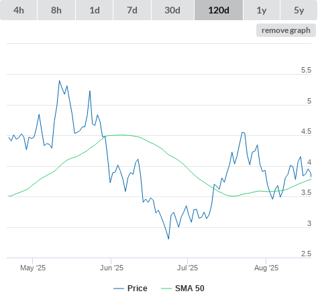
Task: Click the SMA 50 legend green line marker
Action: click(166, 289)
